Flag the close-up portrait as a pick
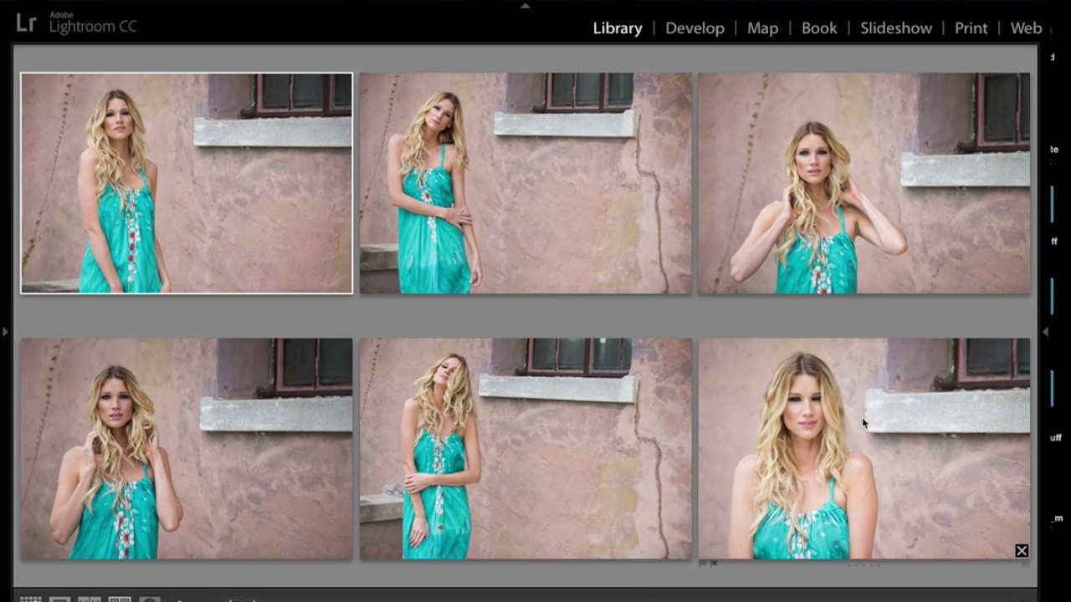This screenshot has height=602, width=1071. (x=703, y=564)
